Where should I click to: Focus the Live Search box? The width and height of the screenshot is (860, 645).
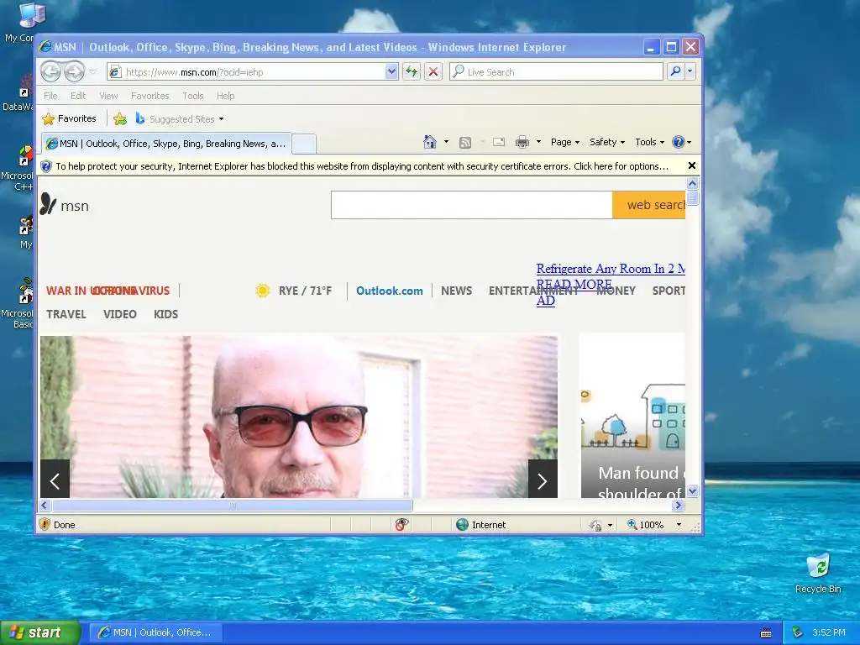[x=556, y=72]
